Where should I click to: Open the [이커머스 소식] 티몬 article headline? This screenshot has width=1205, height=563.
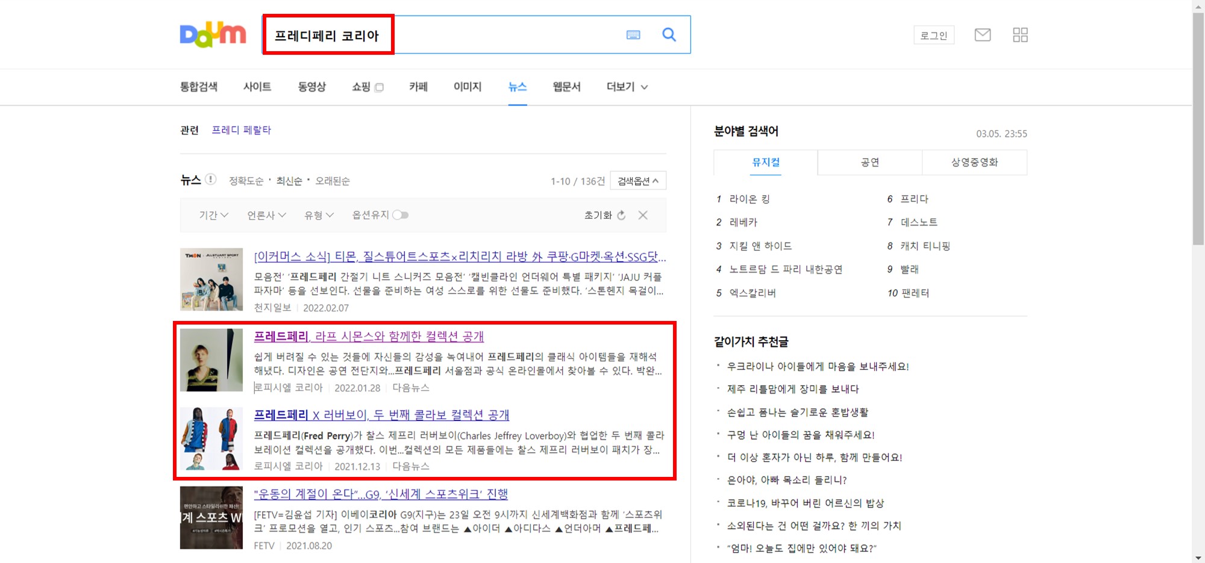pyautogui.click(x=460, y=257)
